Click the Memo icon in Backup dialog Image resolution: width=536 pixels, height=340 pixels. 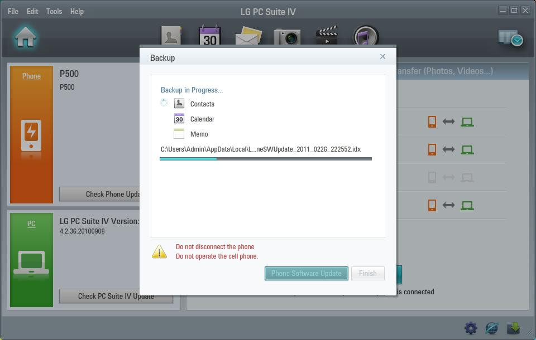pos(179,133)
